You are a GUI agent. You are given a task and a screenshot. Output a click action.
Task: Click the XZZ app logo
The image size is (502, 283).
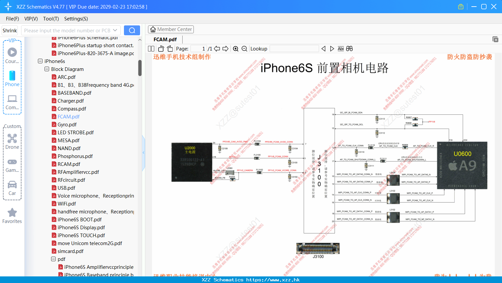[x=8, y=7]
